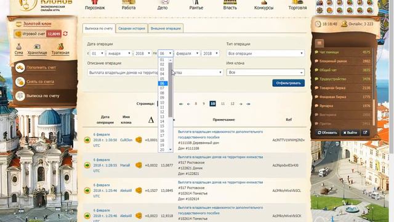Jump to last page with double-right arrow
The height and width of the screenshot is (222, 394).
click(x=248, y=104)
